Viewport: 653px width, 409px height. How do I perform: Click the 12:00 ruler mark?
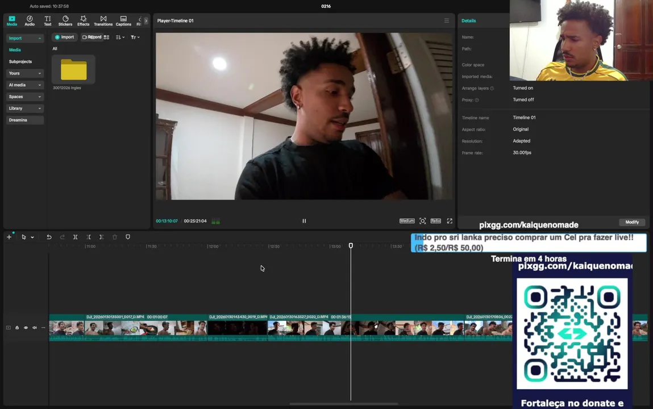(213, 247)
